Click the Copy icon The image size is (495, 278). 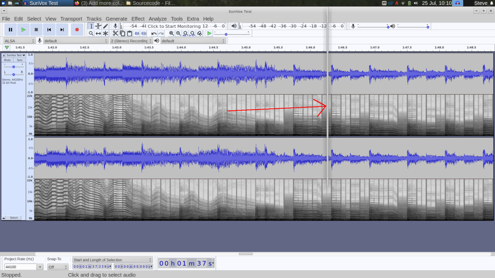point(123,34)
